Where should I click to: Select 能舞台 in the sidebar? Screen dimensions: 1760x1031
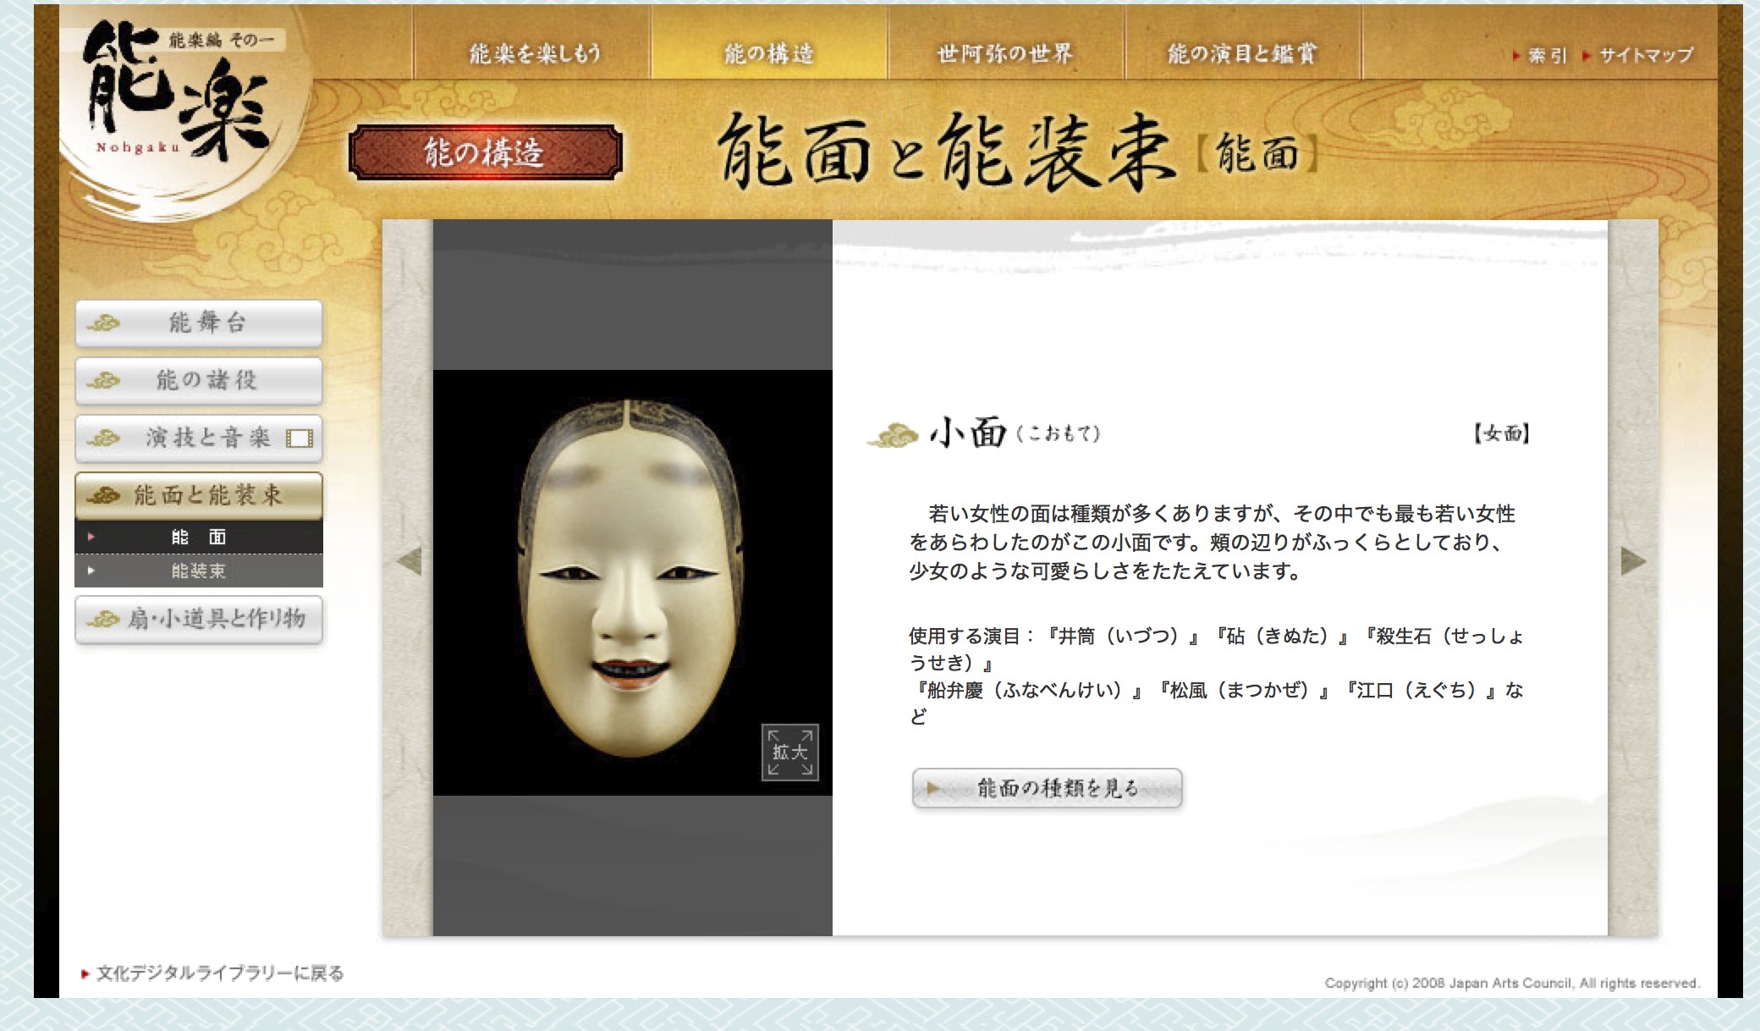click(199, 323)
